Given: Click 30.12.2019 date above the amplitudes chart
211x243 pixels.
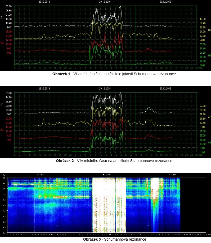Looking at the screenshot, I should [165, 89].
